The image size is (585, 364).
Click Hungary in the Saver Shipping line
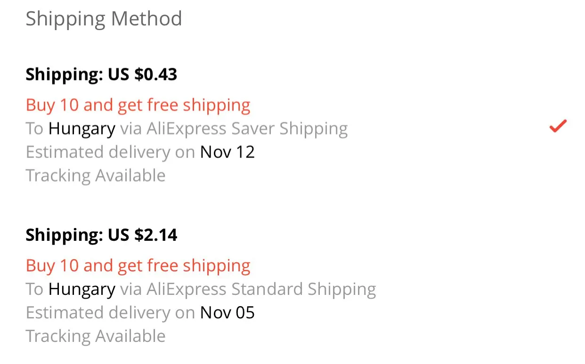pos(82,128)
